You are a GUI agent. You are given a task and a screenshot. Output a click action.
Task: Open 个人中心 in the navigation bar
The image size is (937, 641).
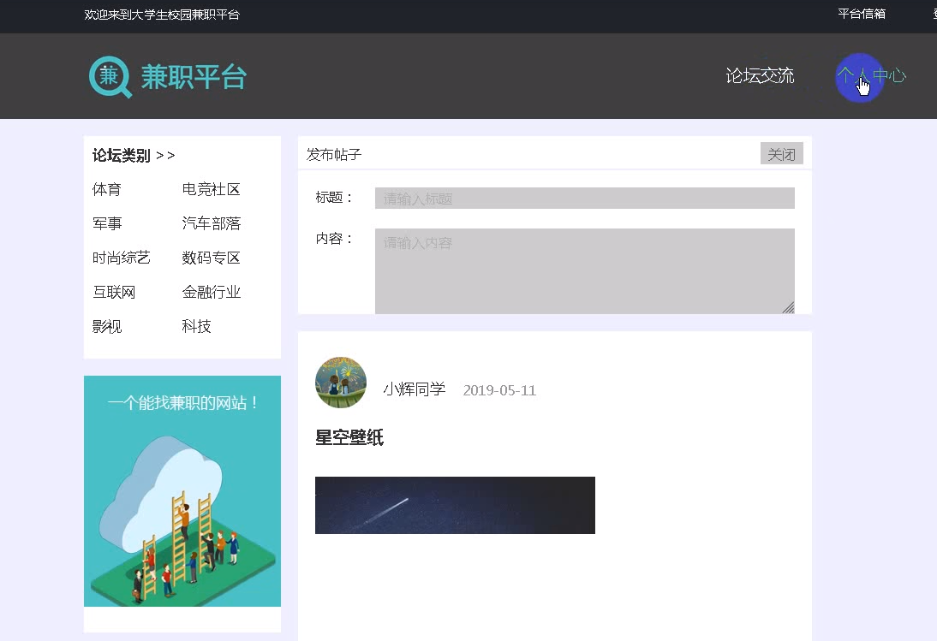871,76
